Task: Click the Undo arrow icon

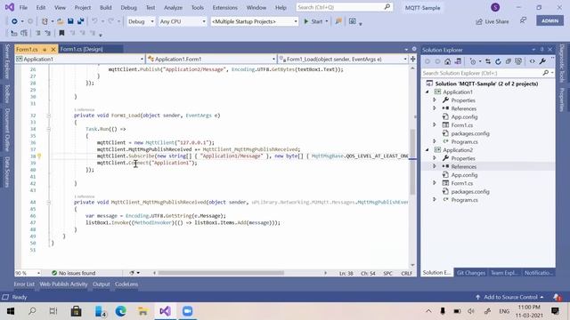Action: (x=94, y=21)
